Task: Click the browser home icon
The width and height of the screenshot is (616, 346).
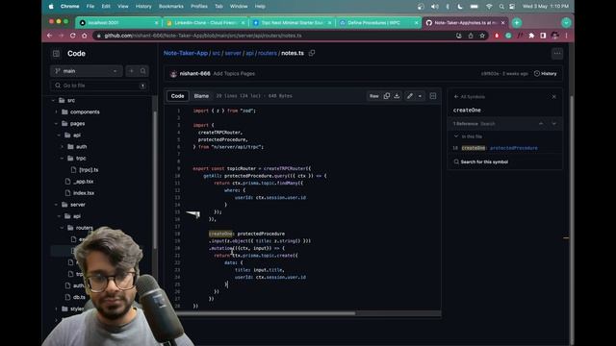Action: pos(85,36)
